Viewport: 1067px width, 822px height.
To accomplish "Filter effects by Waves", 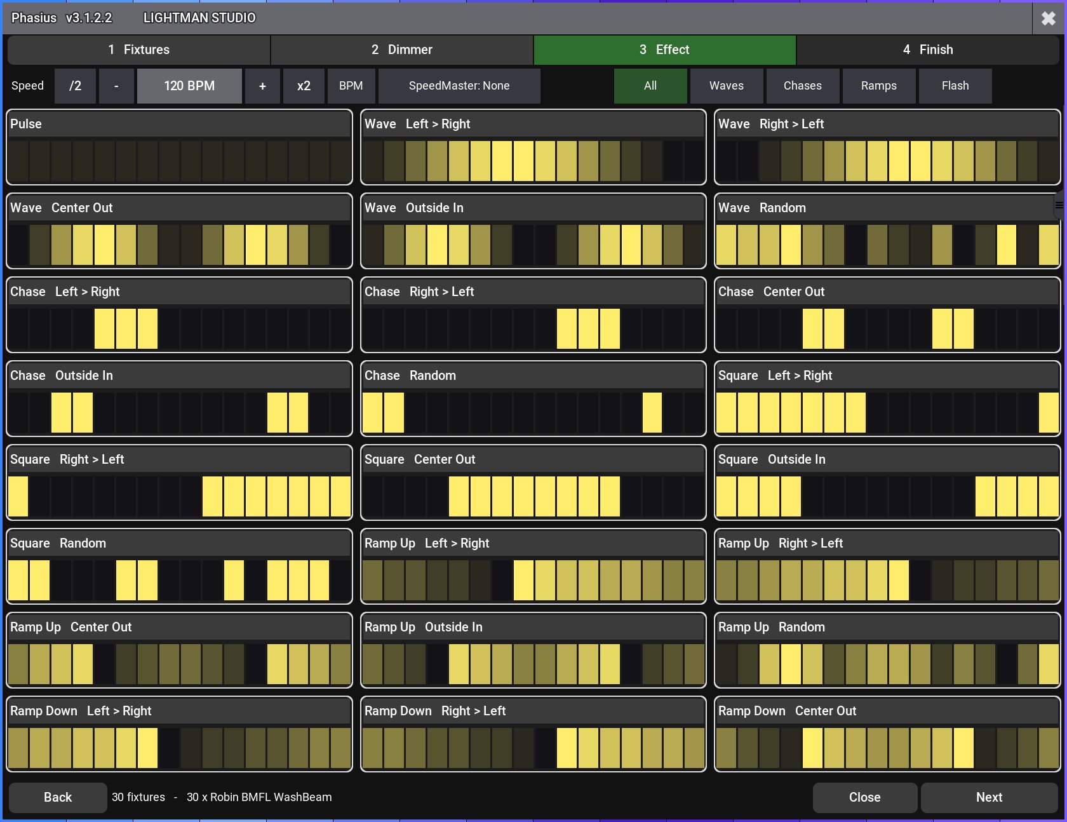I will [x=727, y=86].
